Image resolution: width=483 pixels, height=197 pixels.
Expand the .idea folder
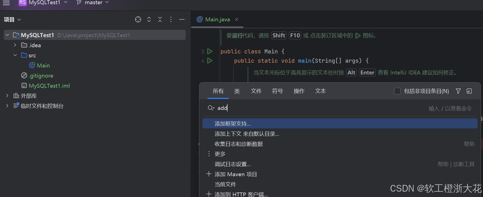point(15,45)
